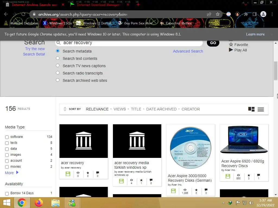The height and width of the screenshot is (208, 278).
Task: Bookmark this page with the star icon
Action: (x=218, y=14)
